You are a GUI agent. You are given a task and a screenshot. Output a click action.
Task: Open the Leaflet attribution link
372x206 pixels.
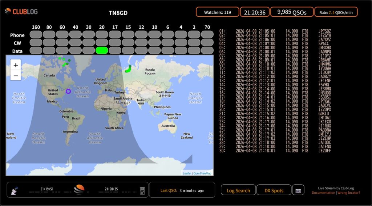tap(187, 173)
